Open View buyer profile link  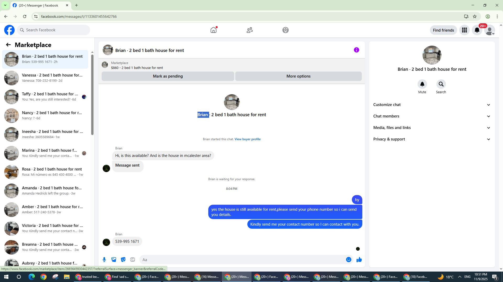pos(248,139)
